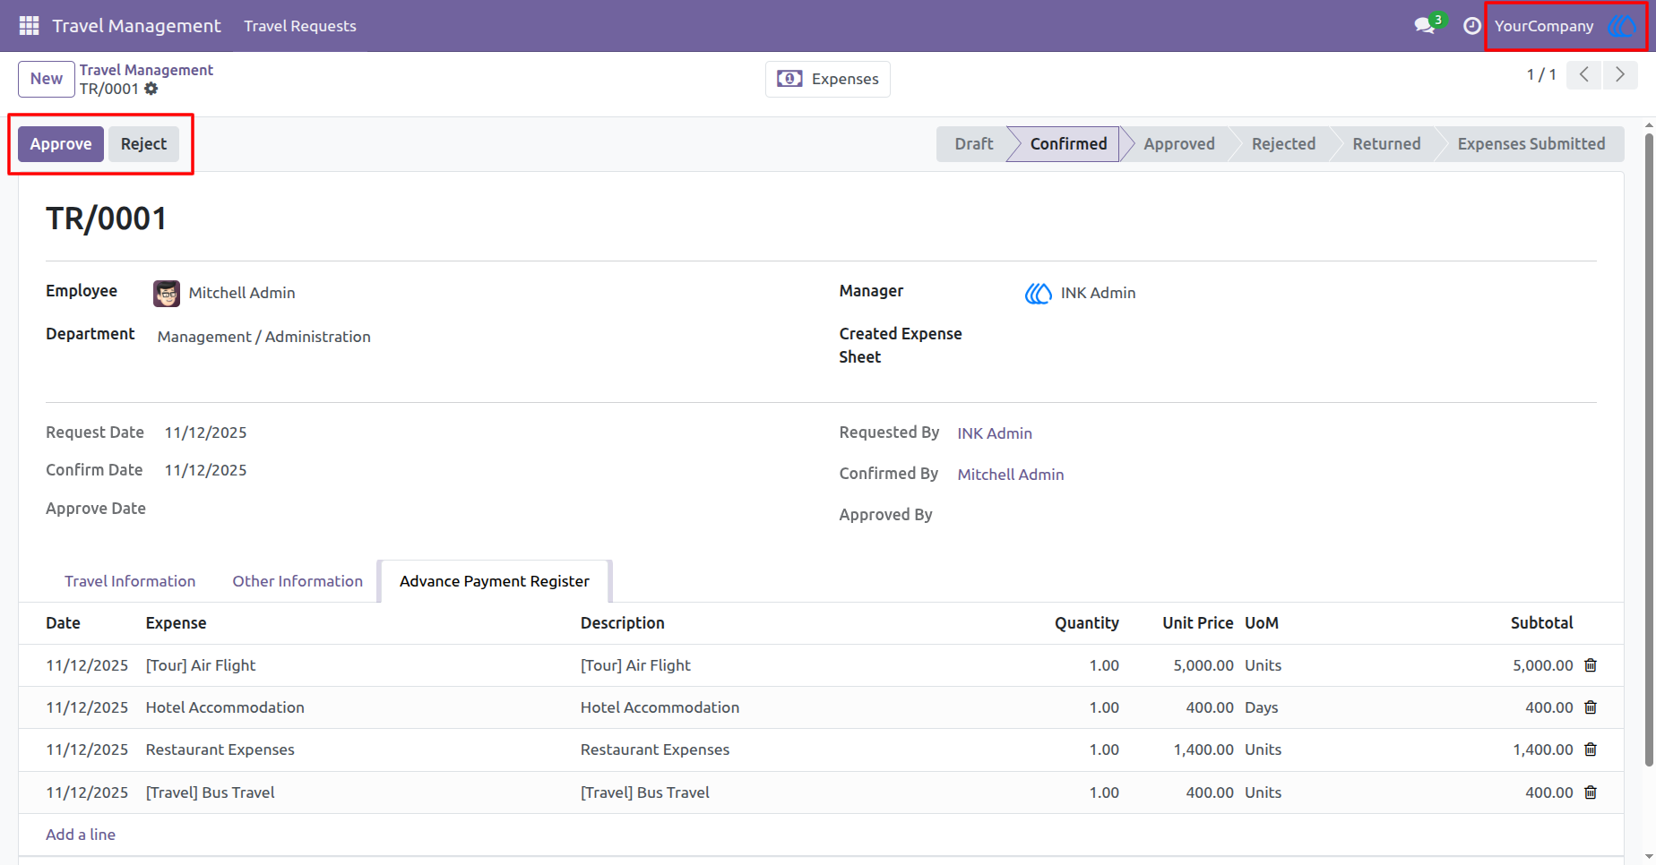Screen dimensions: 1656x865
Task: Reject the travel request
Action: tap(144, 144)
